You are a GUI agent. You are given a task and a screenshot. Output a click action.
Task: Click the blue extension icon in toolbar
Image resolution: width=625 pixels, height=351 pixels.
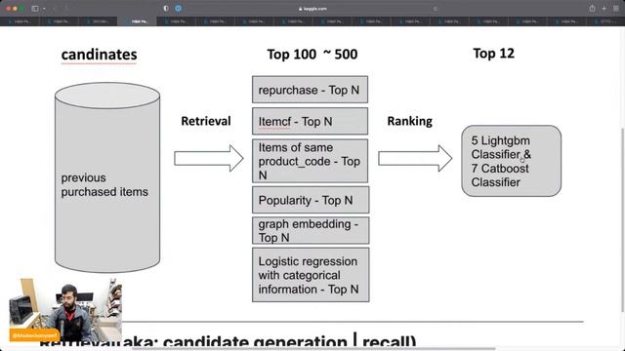pyautogui.click(x=178, y=9)
